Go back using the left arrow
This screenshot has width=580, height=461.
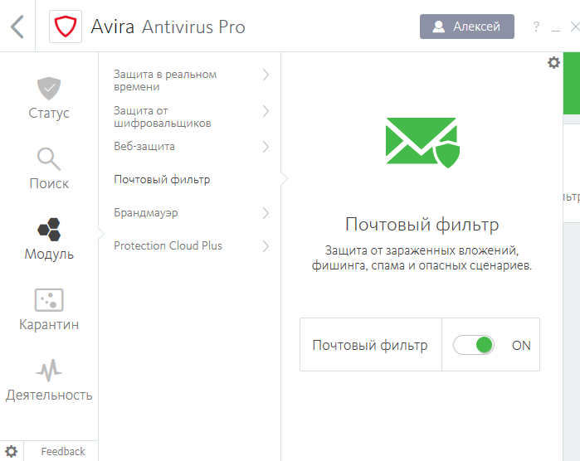pos(17,27)
